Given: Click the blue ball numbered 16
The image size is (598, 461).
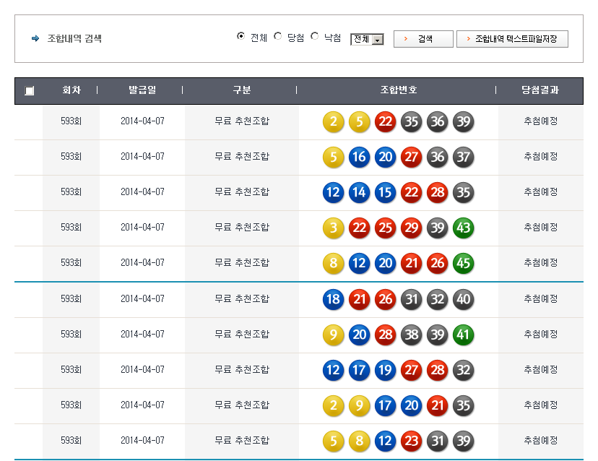Looking at the screenshot, I should tap(359, 157).
